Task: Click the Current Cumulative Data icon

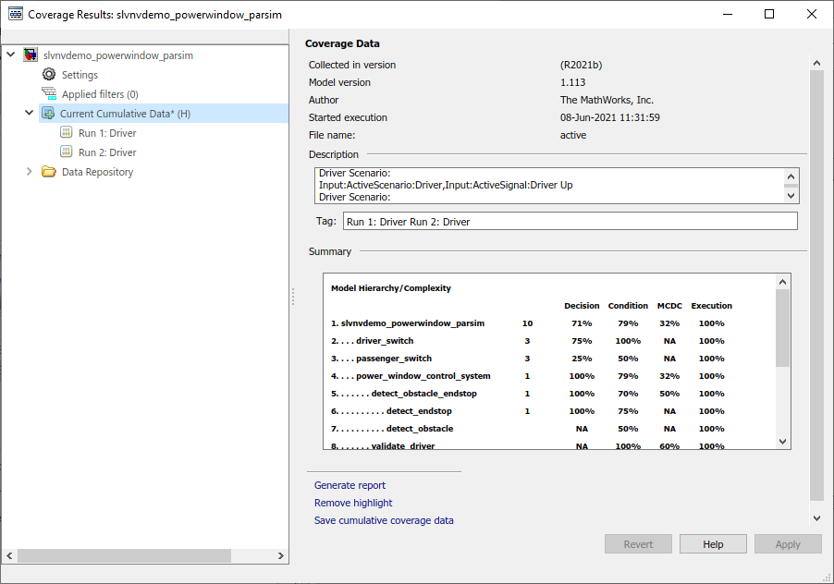Action: (x=48, y=114)
